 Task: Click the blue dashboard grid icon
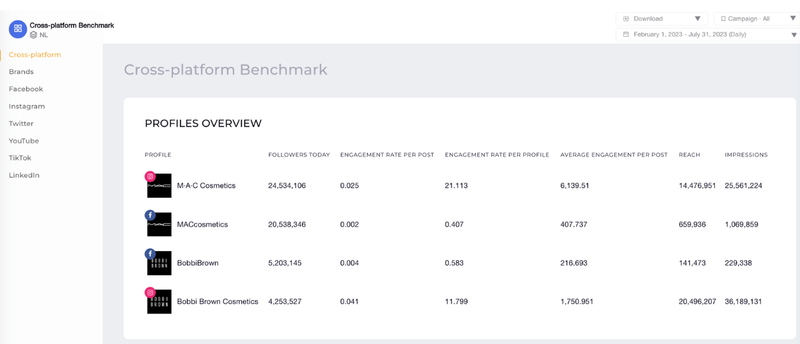[x=18, y=29]
